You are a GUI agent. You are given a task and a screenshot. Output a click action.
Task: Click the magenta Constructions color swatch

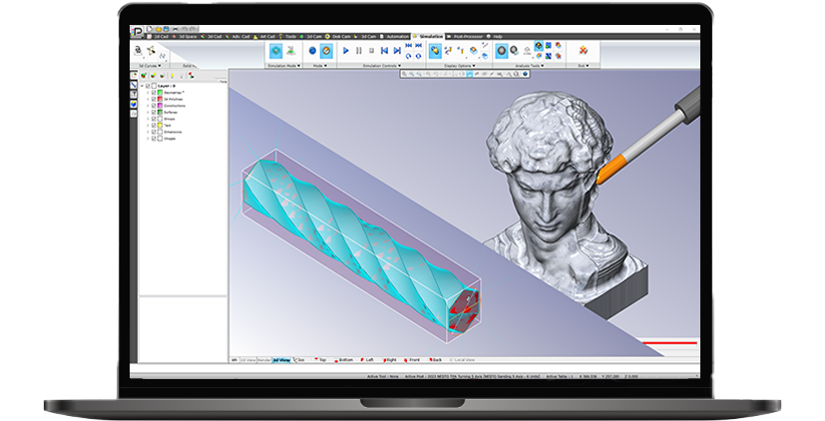[x=160, y=106]
